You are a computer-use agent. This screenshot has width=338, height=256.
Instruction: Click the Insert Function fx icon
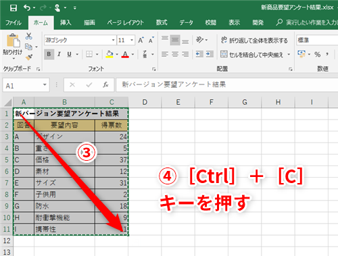pos(105,84)
